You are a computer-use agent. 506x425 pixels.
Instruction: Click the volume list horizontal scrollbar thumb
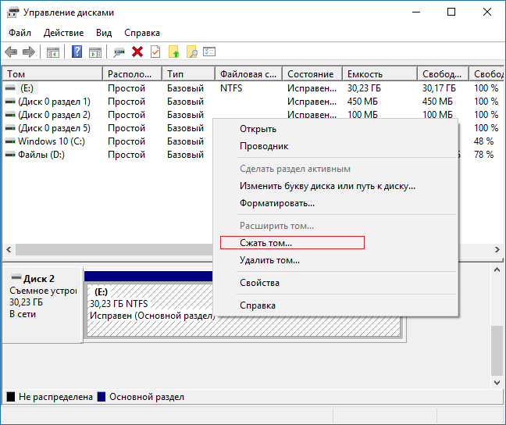coord(114,249)
